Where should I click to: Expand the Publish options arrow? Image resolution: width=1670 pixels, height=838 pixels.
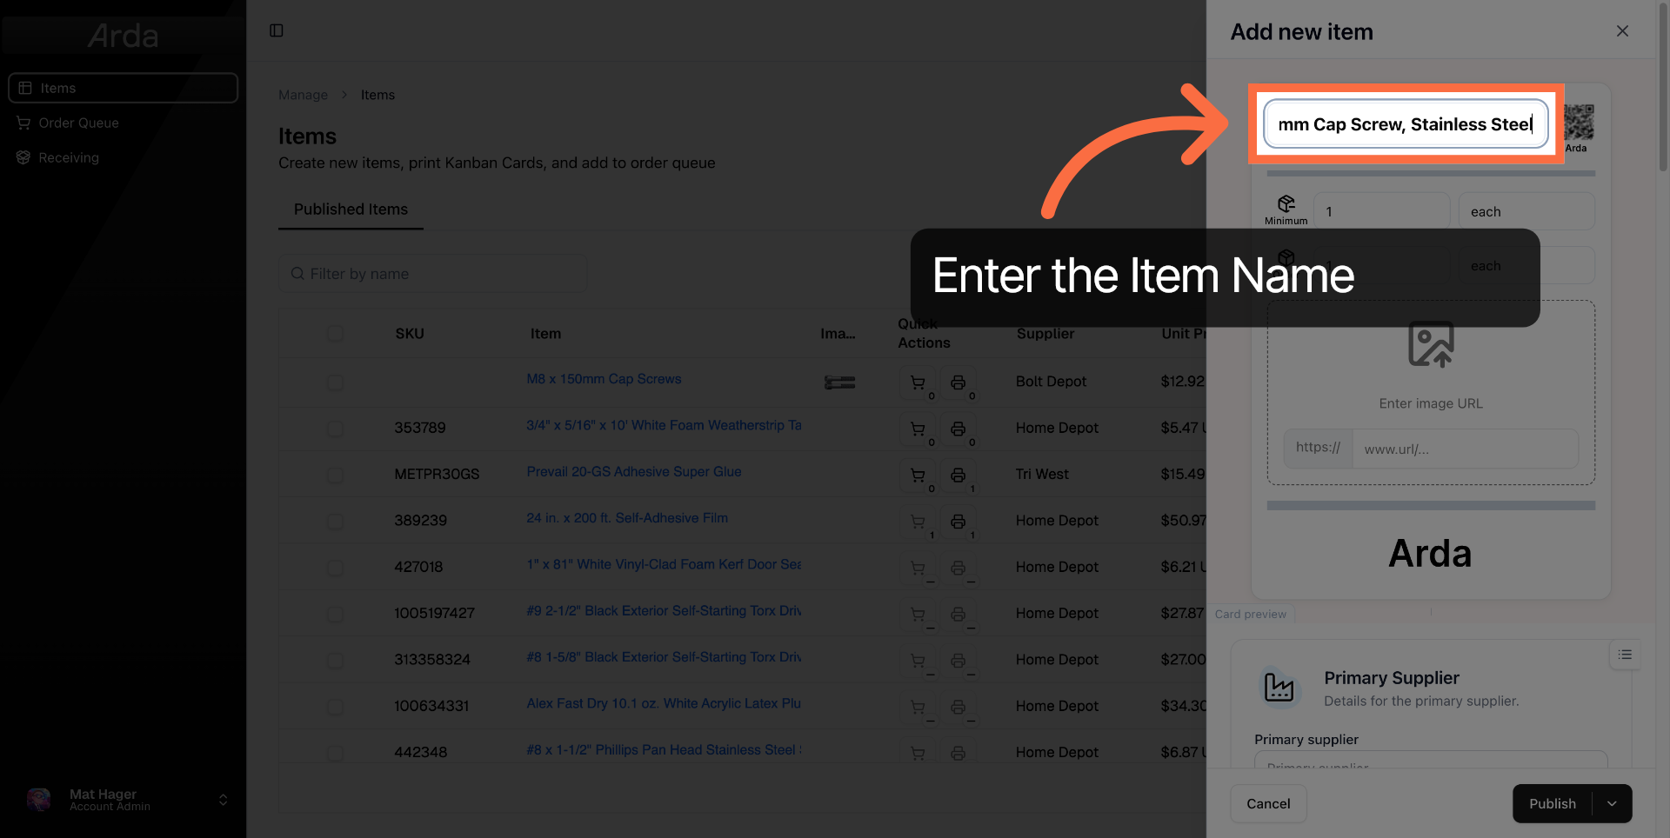coord(1612,804)
